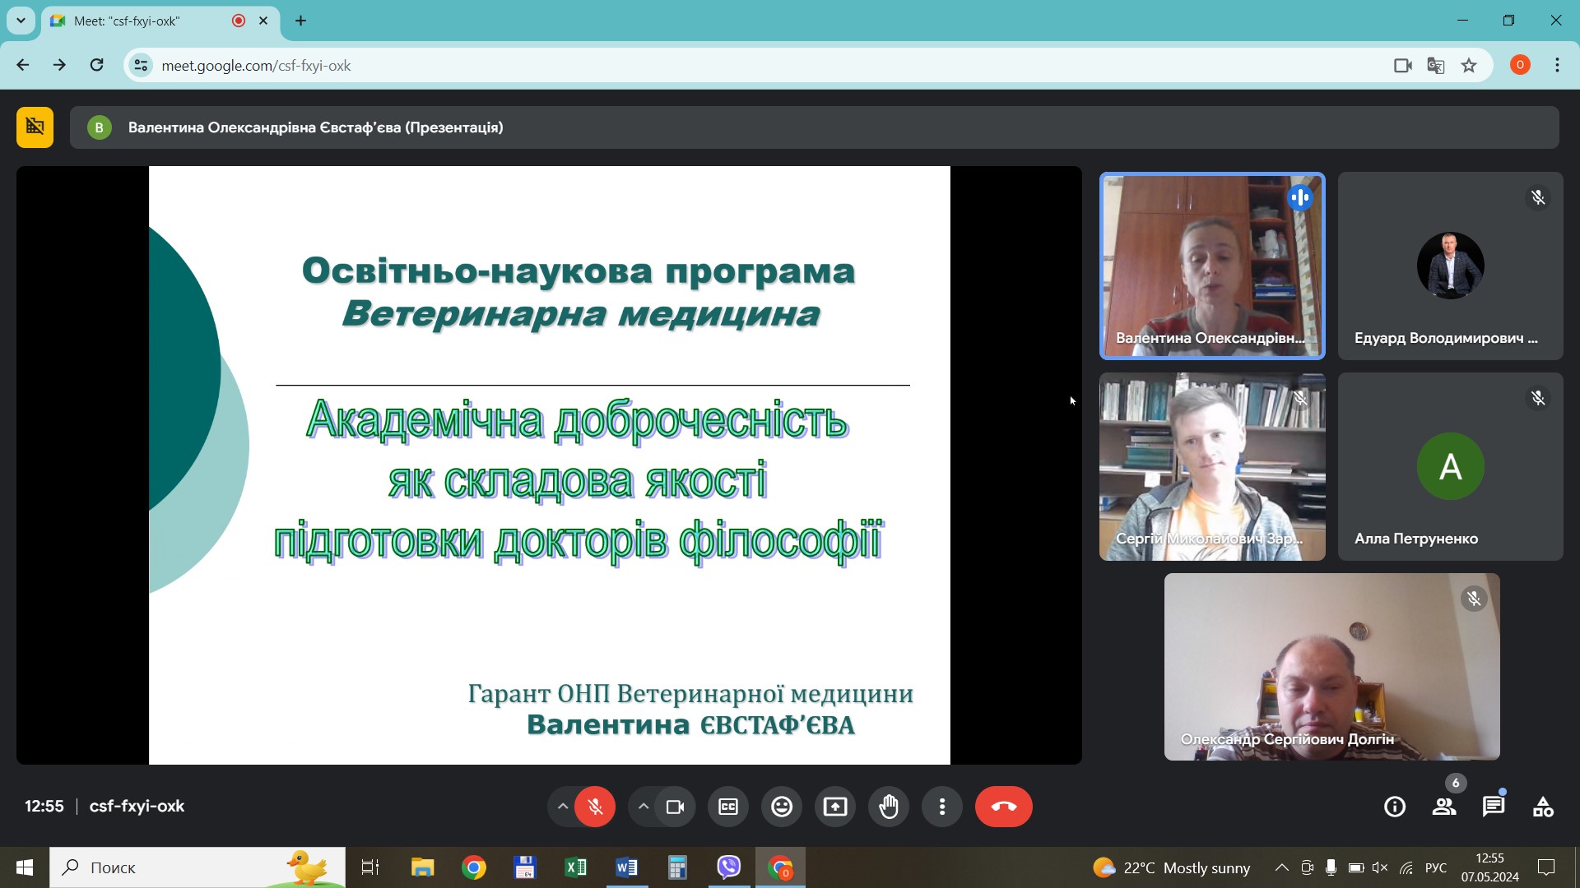The image size is (1580, 888).
Task: Open the in-call chat panel
Action: 1494,807
